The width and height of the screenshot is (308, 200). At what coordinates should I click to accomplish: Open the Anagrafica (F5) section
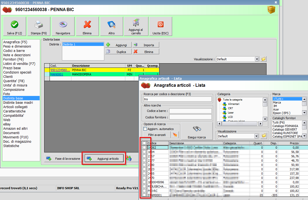point(15,42)
